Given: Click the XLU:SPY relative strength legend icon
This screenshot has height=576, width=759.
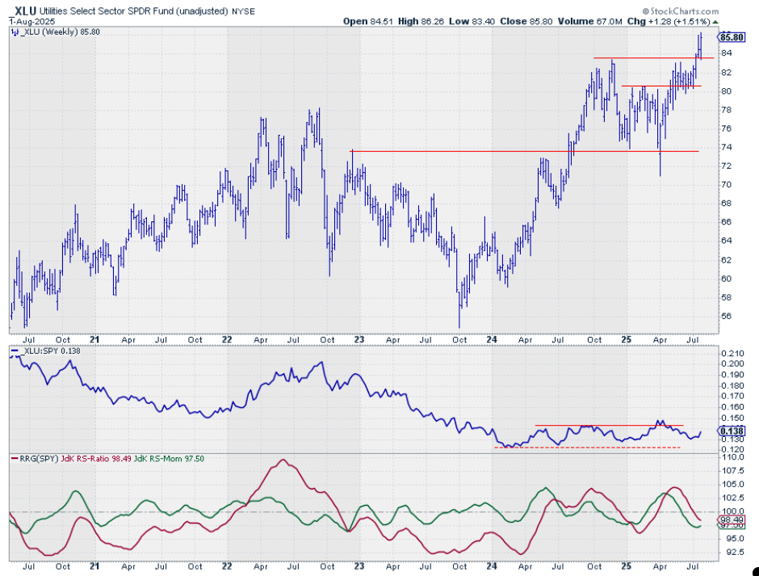Looking at the screenshot, I should (x=12, y=353).
